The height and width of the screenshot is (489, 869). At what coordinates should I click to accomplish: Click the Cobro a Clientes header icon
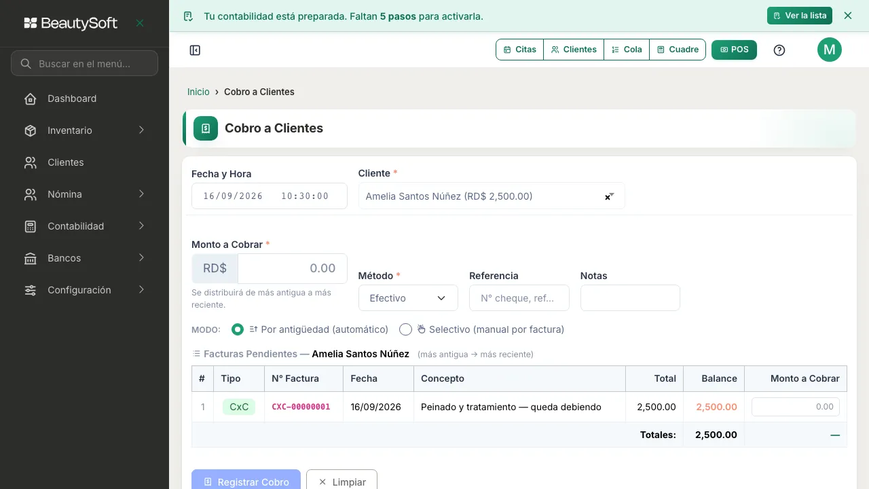pos(206,128)
